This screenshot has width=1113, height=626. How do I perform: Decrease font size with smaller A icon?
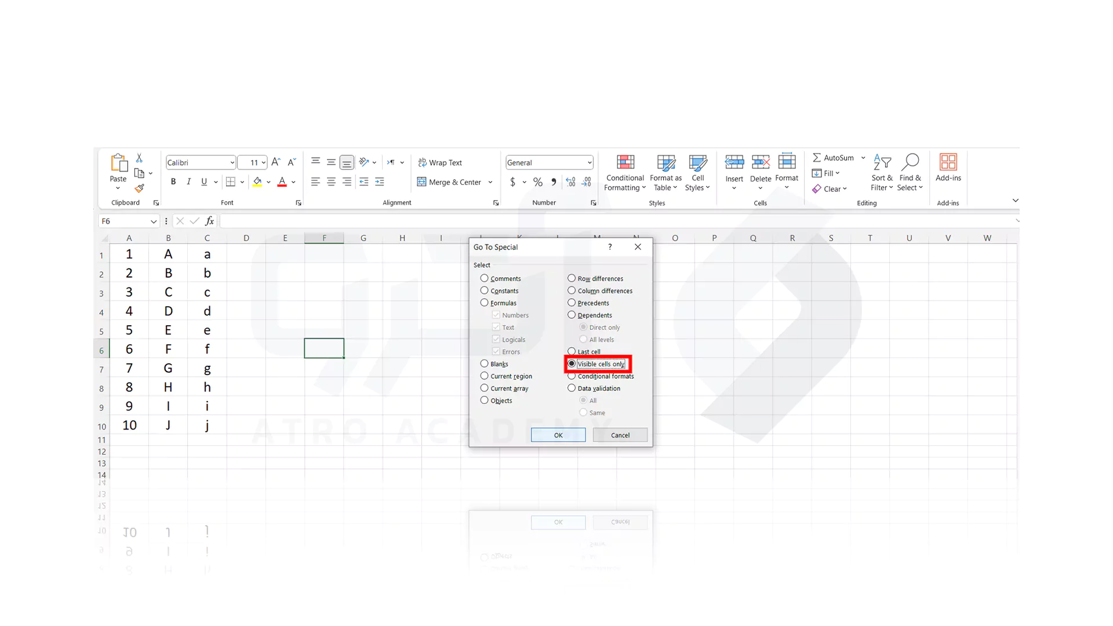(x=292, y=162)
